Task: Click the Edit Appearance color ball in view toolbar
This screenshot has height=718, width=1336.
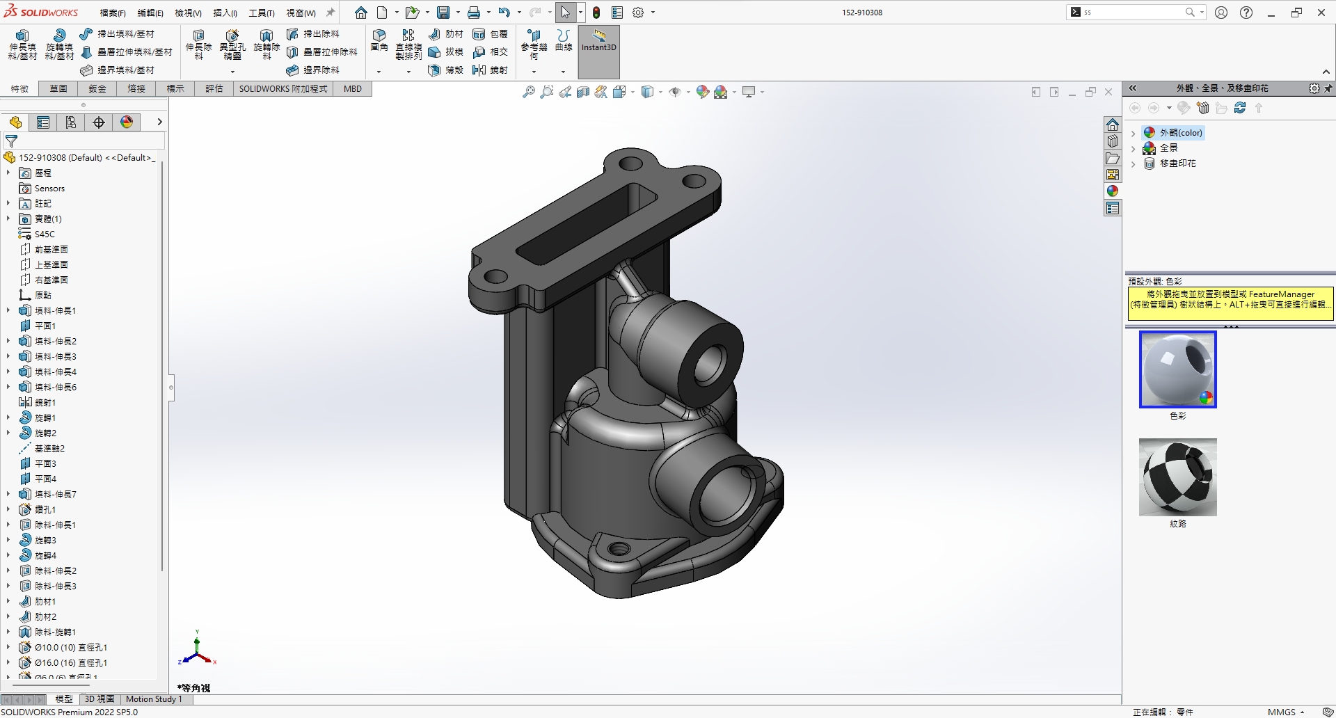Action: click(x=703, y=92)
